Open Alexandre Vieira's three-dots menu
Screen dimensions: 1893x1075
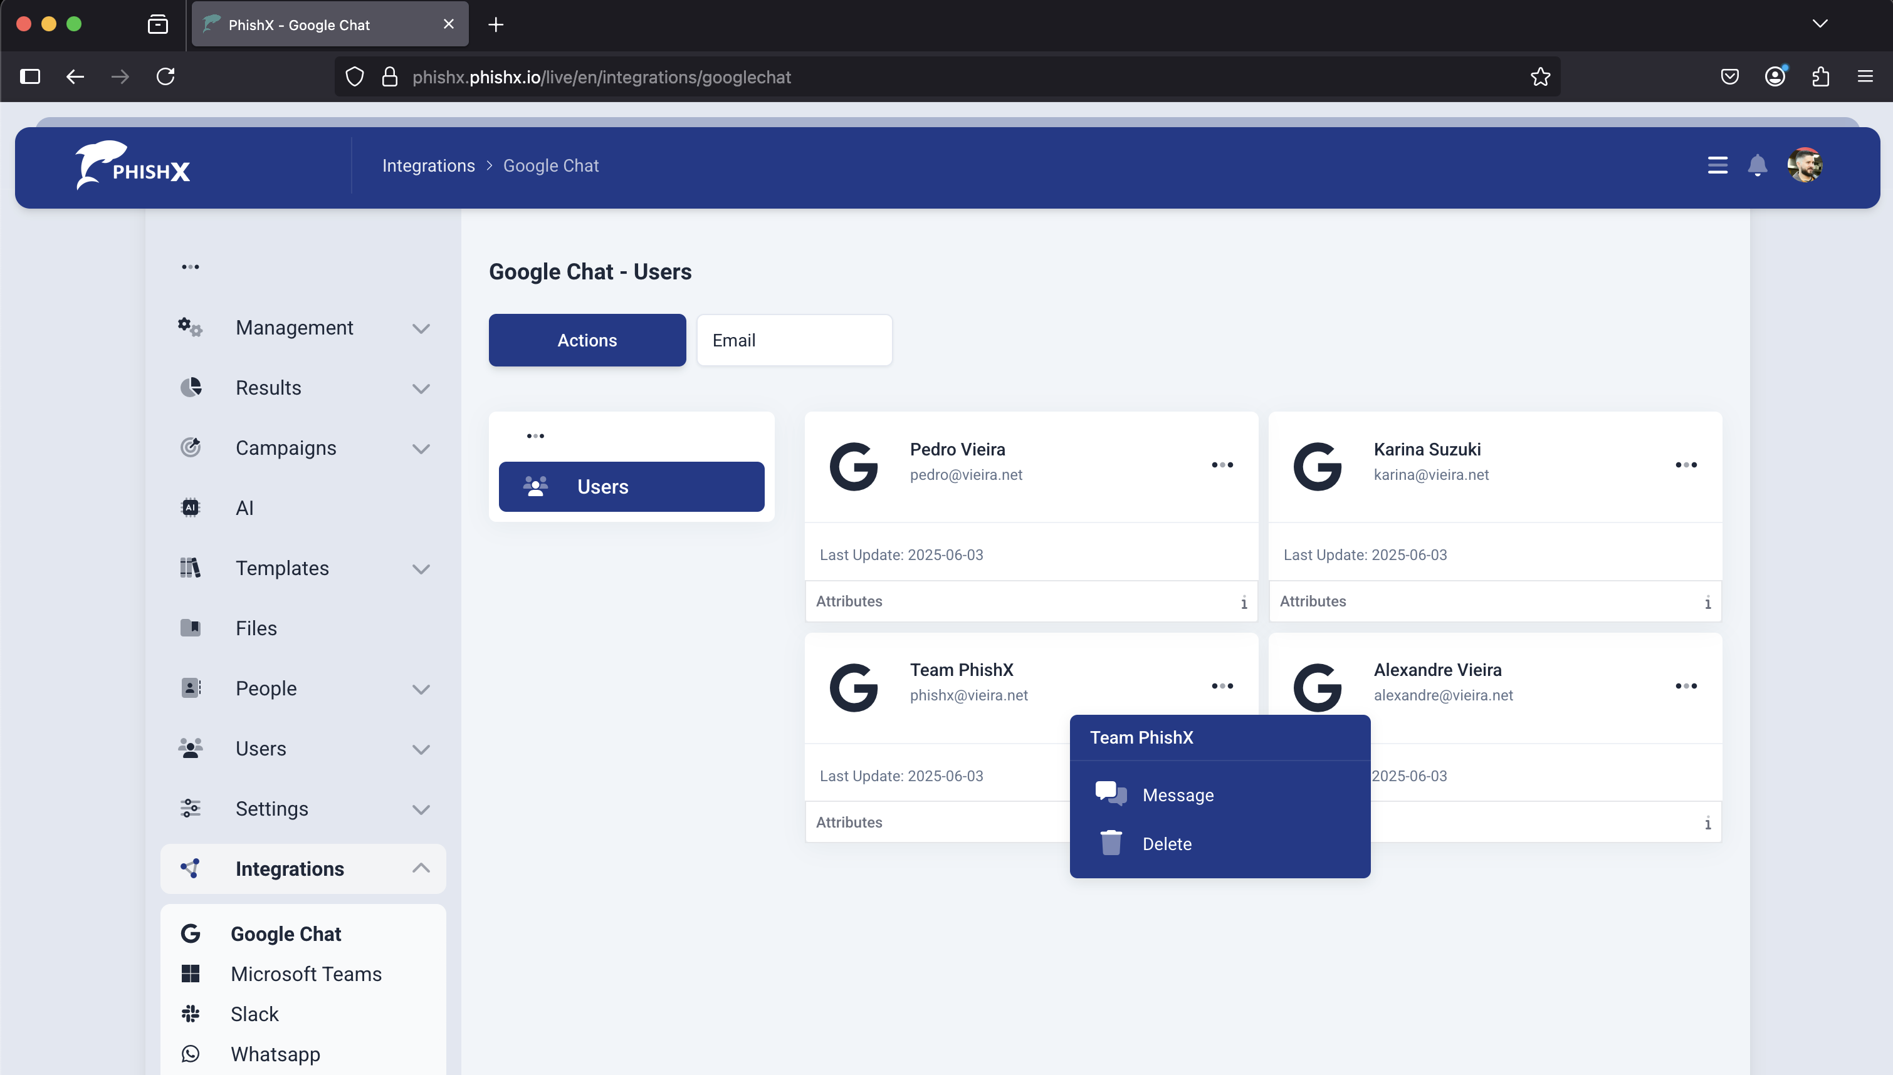point(1686,686)
